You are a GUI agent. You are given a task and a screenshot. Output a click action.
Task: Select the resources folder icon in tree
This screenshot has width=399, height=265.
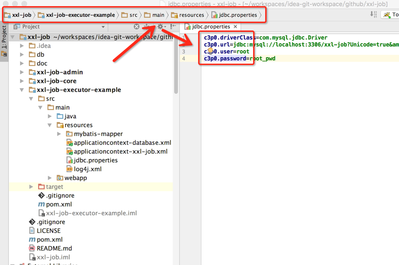(x=60, y=125)
